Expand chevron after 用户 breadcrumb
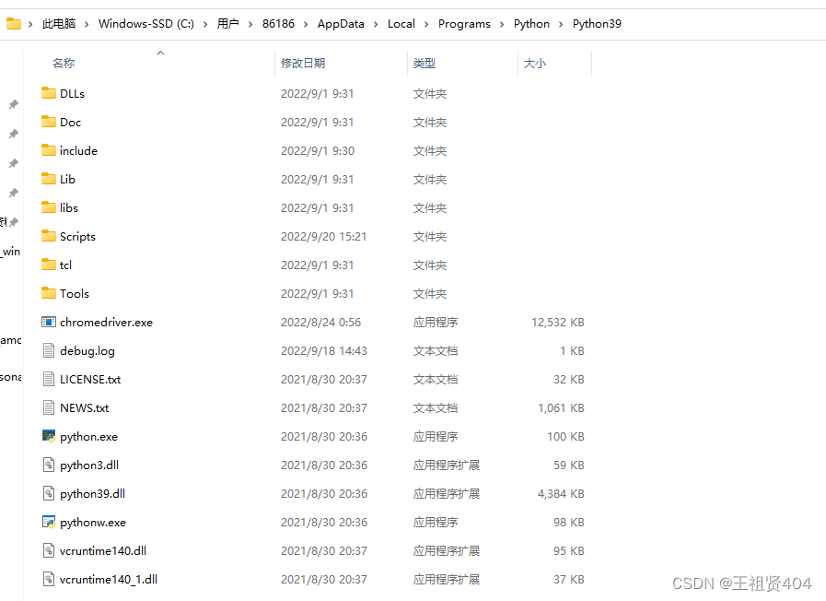The width and height of the screenshot is (826, 601). (250, 24)
